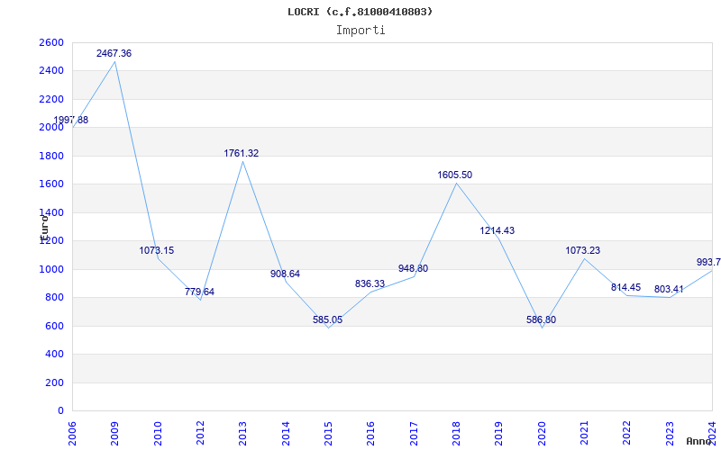Viewport: 721px width, 450px height.
Task: Click the 2006 year label on x-axis
Action: pyautogui.click(x=72, y=434)
